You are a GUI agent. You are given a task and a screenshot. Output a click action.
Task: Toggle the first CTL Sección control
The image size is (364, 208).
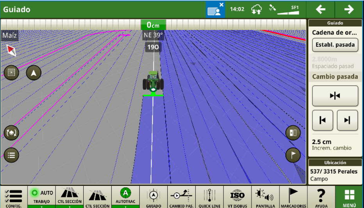(x=69, y=197)
